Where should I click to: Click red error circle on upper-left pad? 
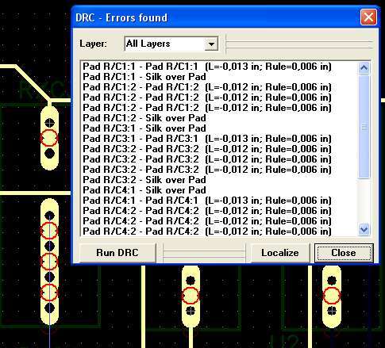[49, 138]
